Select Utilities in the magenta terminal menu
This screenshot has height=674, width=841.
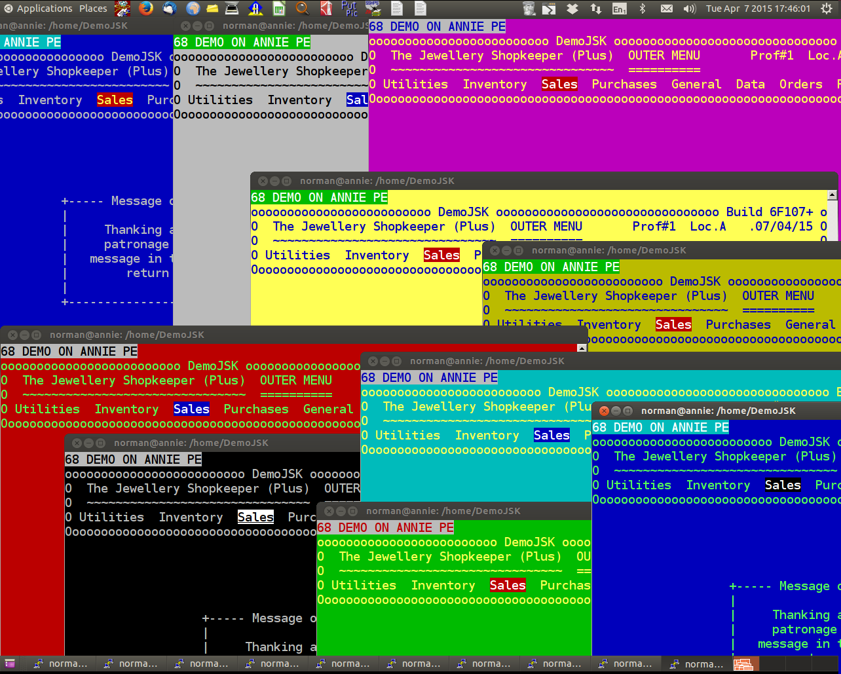(415, 84)
